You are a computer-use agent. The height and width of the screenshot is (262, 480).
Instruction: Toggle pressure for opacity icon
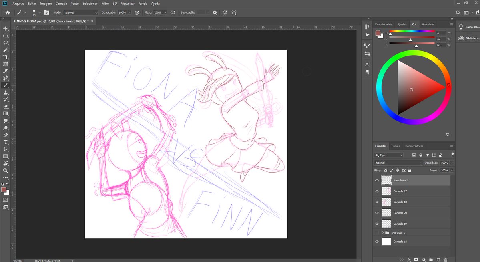click(x=137, y=12)
